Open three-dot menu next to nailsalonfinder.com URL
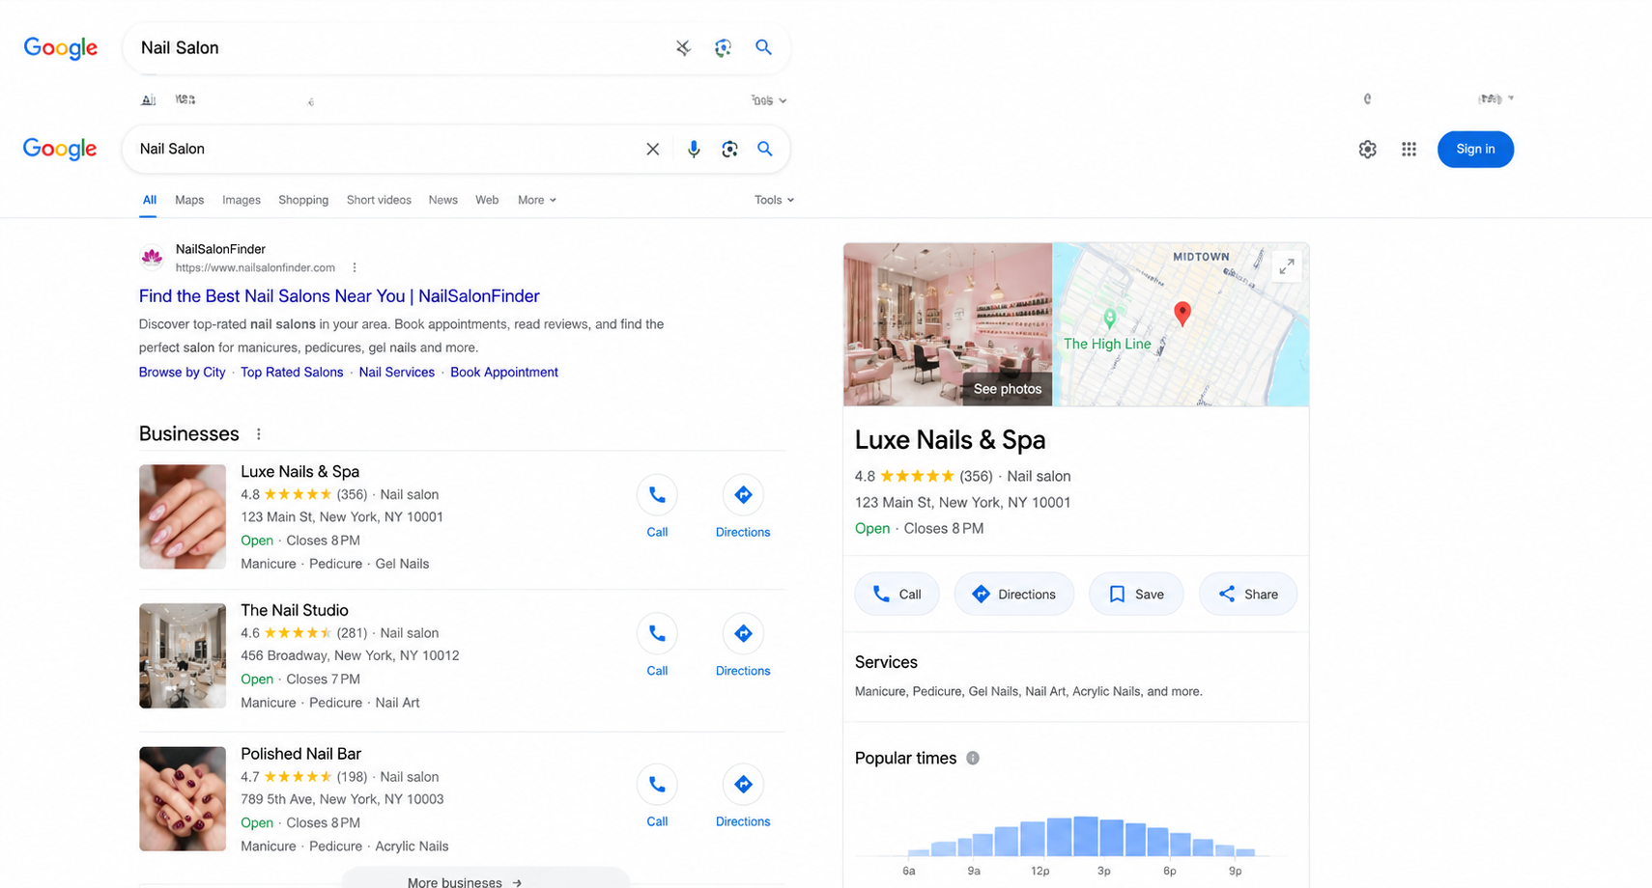Viewport: 1652px width, 888px height. pos(355,267)
